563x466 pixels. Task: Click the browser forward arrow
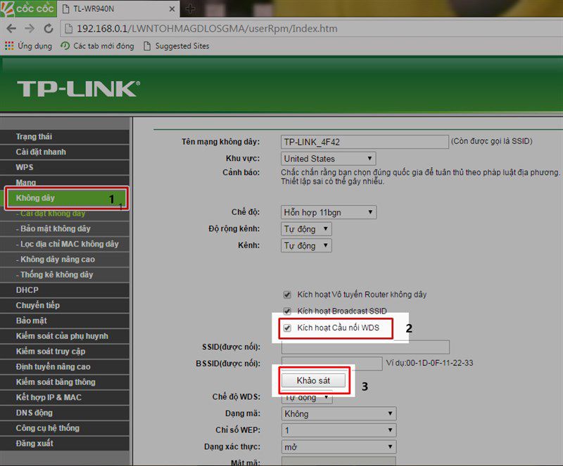pos(30,28)
